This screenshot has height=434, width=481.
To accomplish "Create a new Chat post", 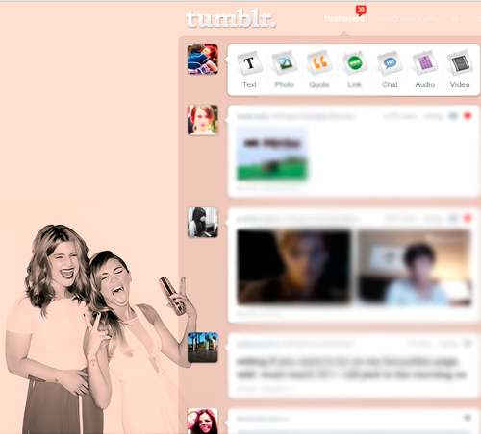I will [390, 69].
